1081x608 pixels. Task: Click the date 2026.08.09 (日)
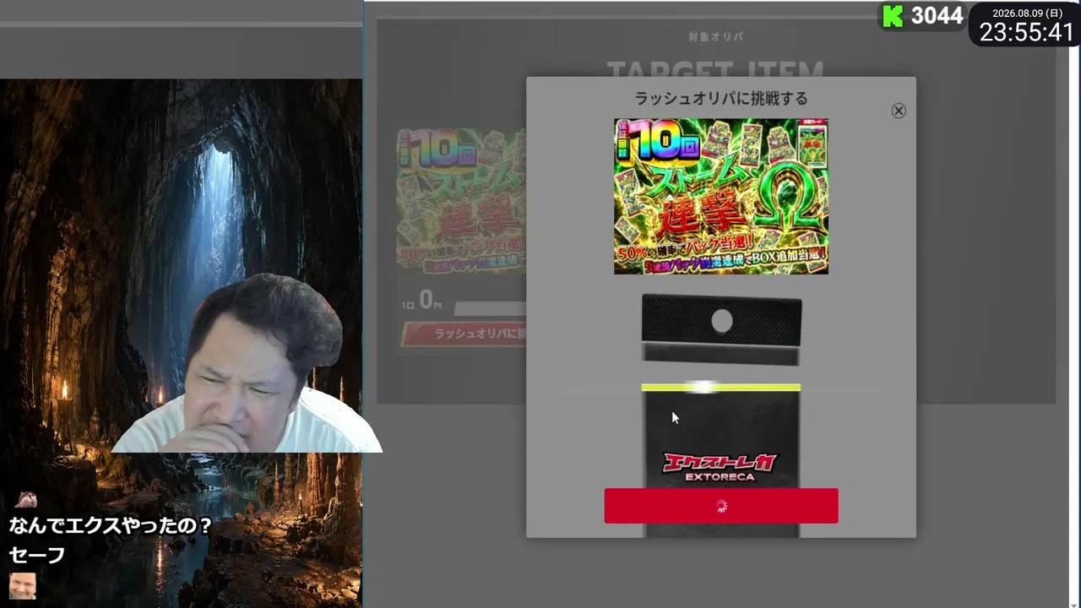pyautogui.click(x=1027, y=13)
